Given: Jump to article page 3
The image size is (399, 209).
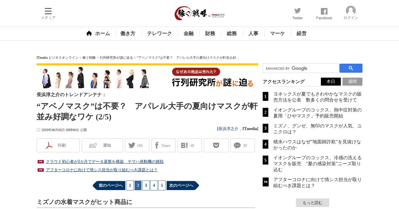Looking at the screenshot, I should (146, 185).
